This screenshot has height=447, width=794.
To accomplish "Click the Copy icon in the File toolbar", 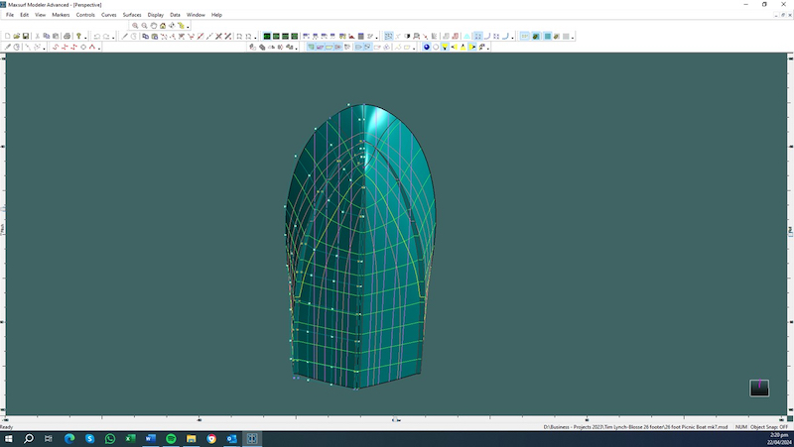I will click(x=47, y=37).
